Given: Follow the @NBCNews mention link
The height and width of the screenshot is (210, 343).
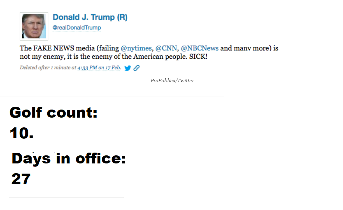Looking at the screenshot, I should tap(200, 48).
